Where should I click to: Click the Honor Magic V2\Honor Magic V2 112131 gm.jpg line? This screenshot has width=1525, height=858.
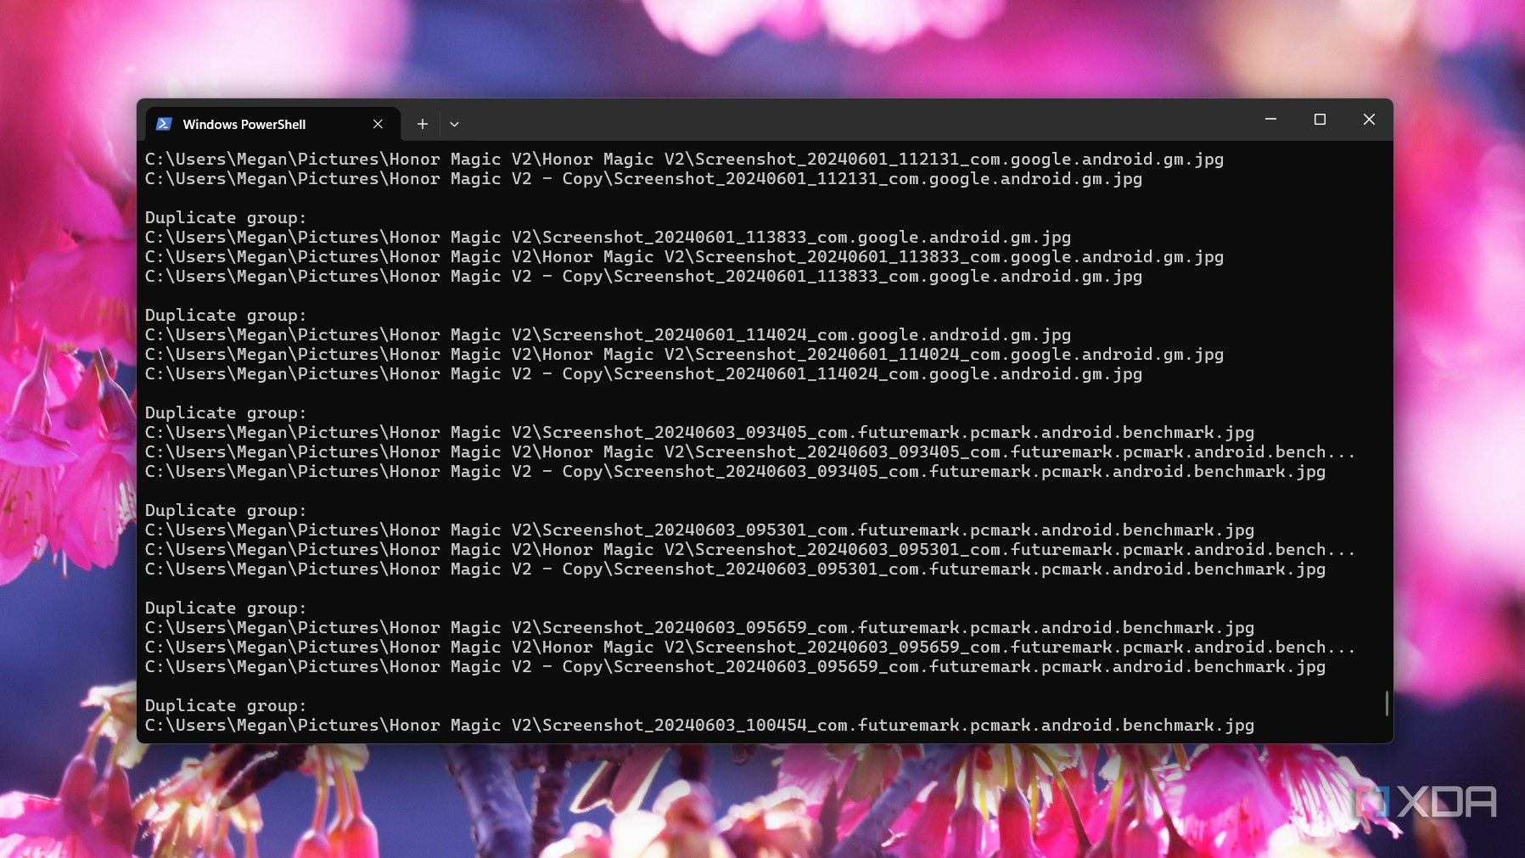pos(684,159)
